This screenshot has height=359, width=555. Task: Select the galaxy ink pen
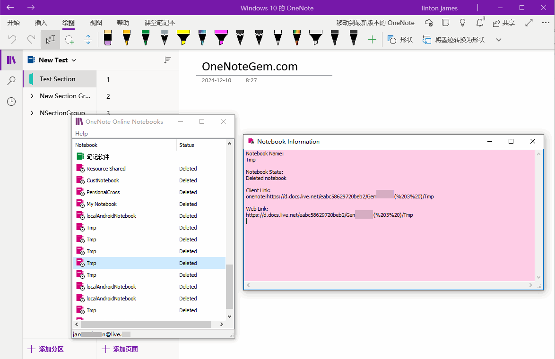pyautogui.click(x=202, y=38)
